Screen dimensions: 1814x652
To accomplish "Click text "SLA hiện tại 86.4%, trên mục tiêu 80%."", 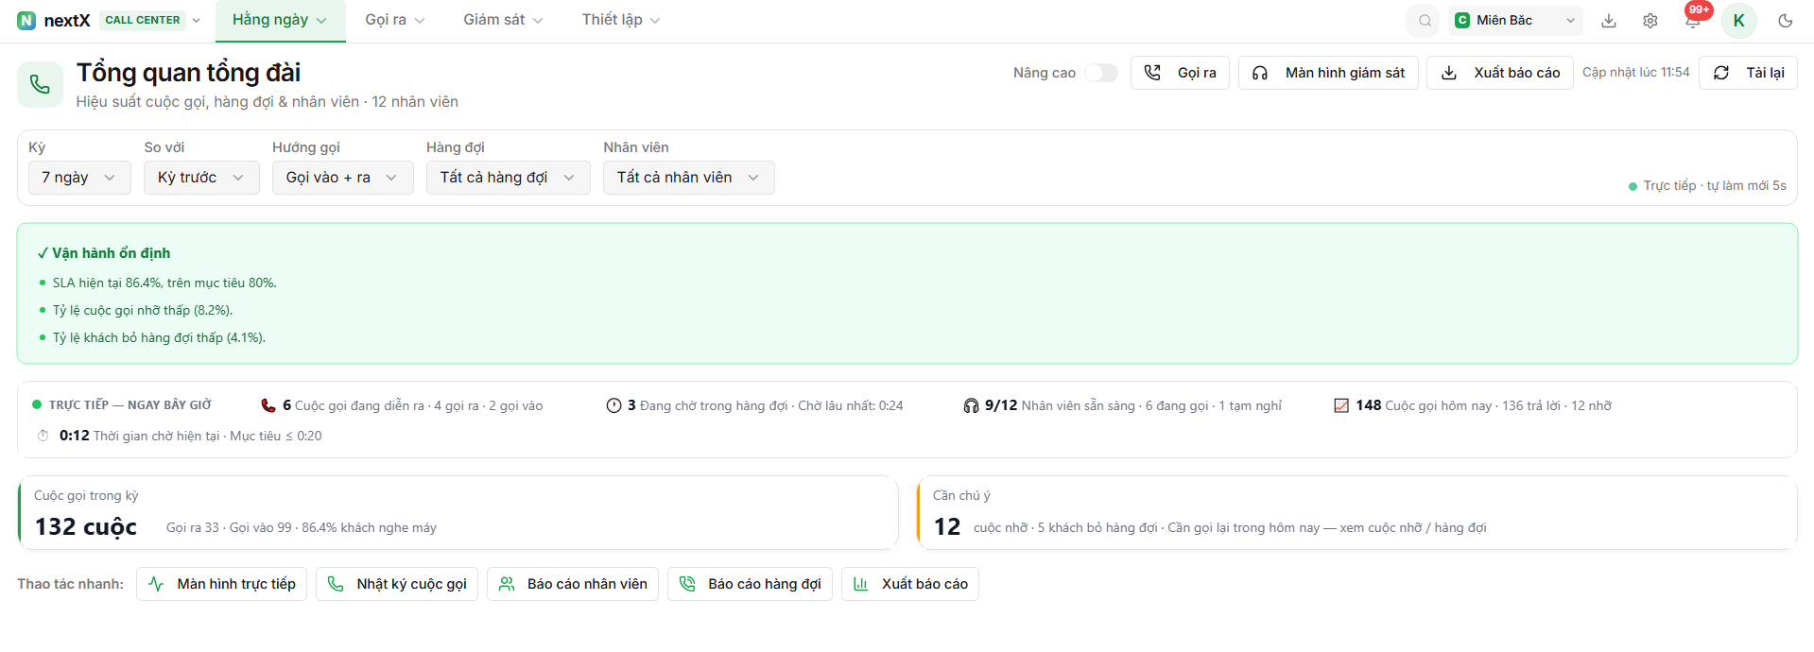I will 164,283.
